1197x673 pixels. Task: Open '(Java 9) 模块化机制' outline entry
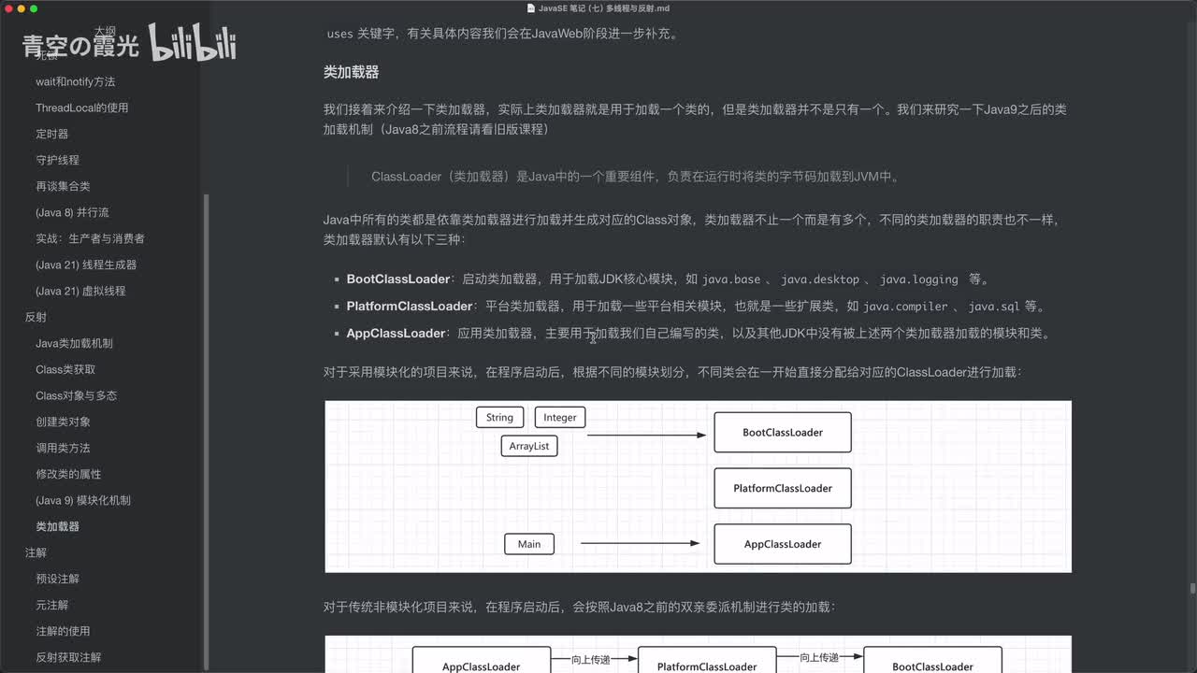83,500
